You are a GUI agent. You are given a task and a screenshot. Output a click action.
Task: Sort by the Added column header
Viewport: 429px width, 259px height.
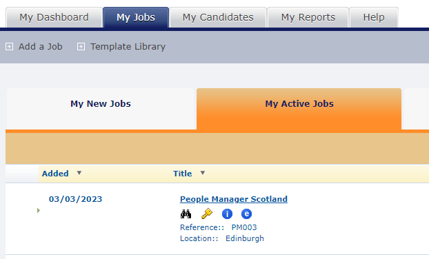pyautogui.click(x=55, y=174)
